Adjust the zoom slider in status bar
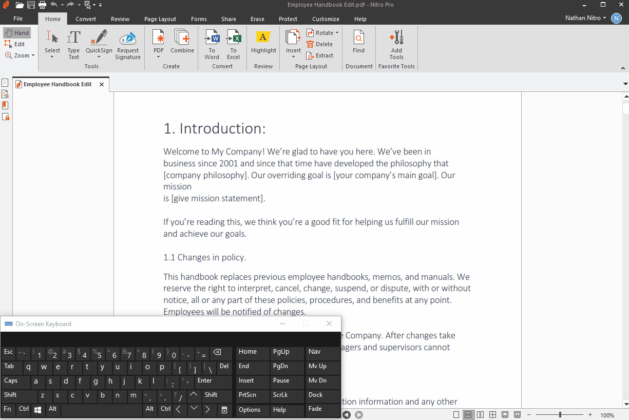Screen dimensions: 629x420 coord(560,414)
